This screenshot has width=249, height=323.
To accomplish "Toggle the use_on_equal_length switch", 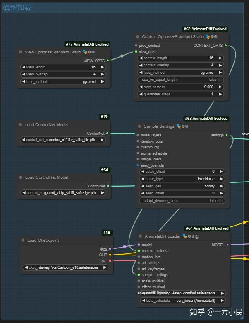I will [x=220, y=80].
